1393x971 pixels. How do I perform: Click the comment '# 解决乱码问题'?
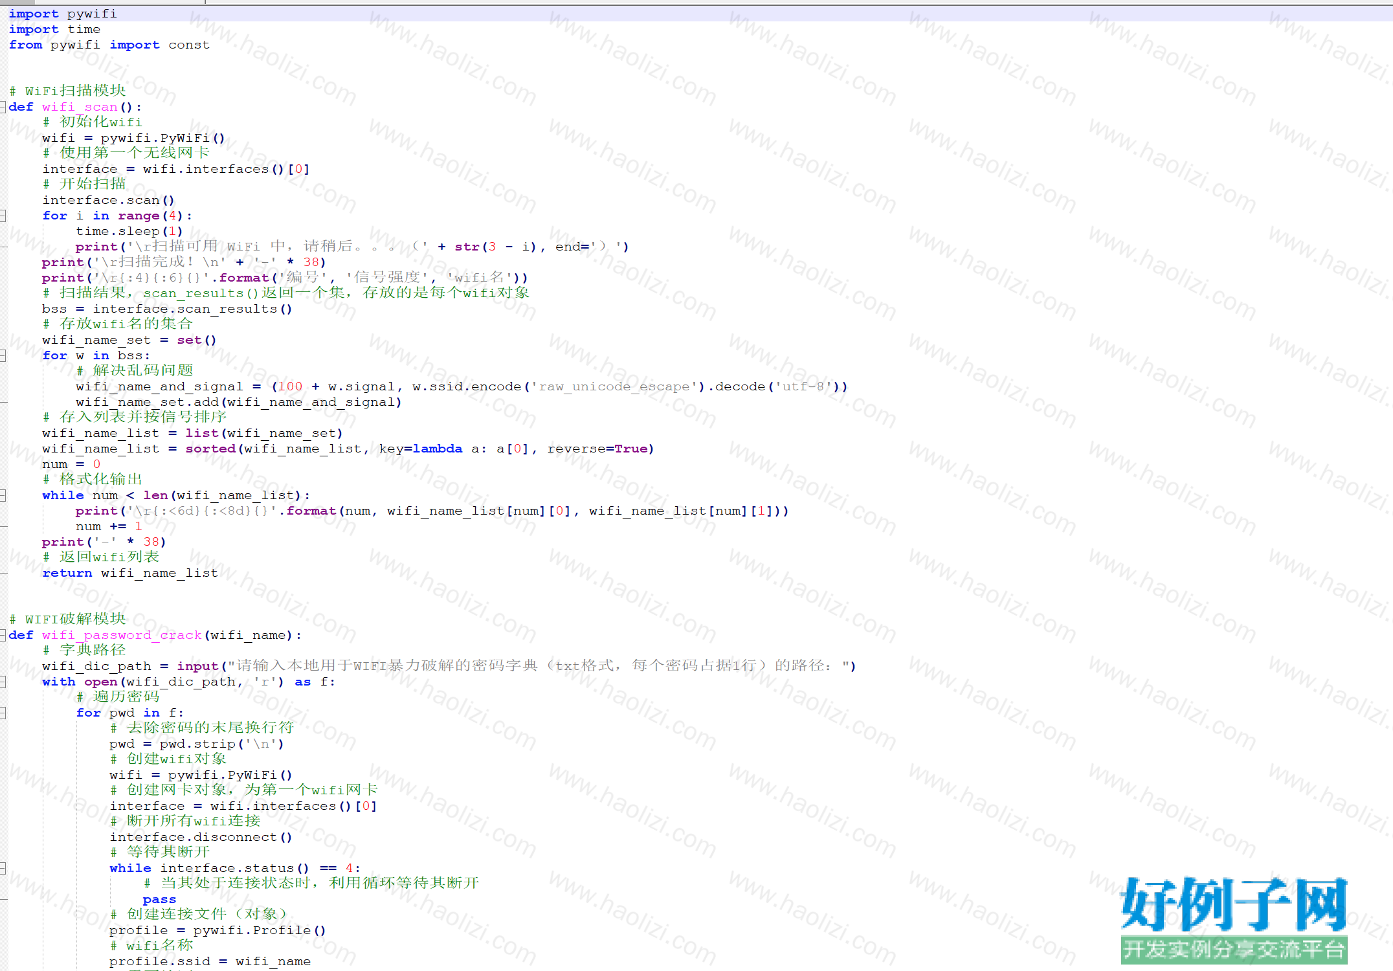pyautogui.click(x=135, y=371)
